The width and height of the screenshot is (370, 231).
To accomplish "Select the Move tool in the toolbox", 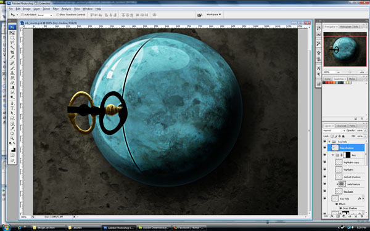I will click(12, 33).
